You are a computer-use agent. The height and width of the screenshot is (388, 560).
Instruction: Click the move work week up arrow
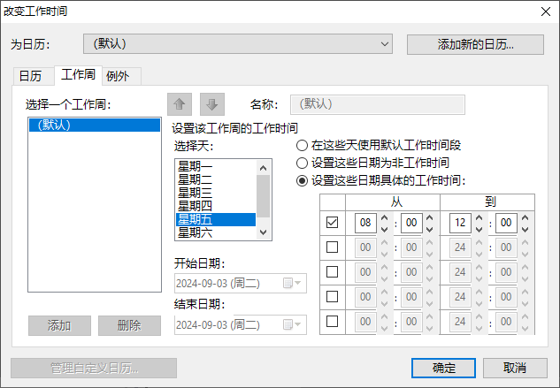[179, 104]
